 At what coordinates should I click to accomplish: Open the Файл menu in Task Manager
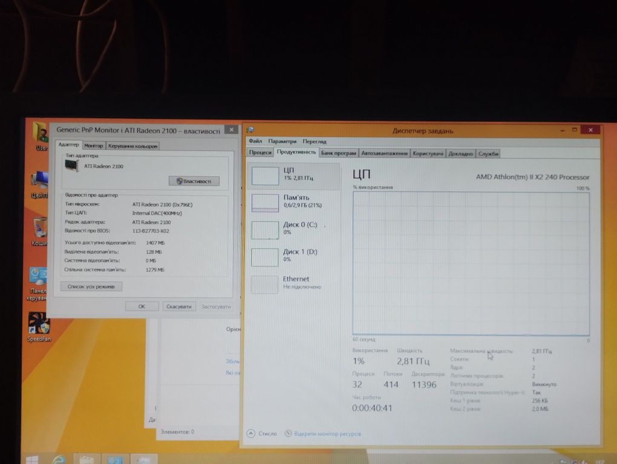255,141
